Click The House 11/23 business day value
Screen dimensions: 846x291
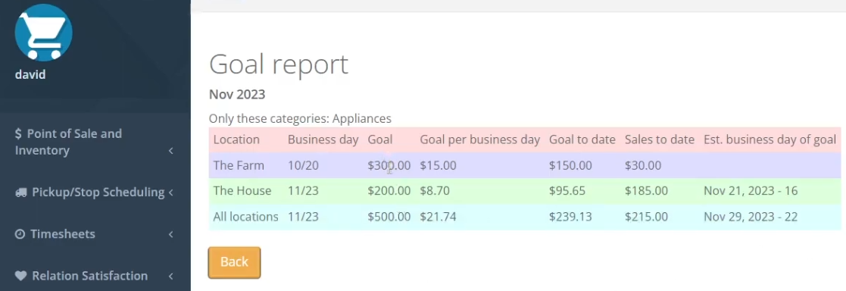point(303,191)
